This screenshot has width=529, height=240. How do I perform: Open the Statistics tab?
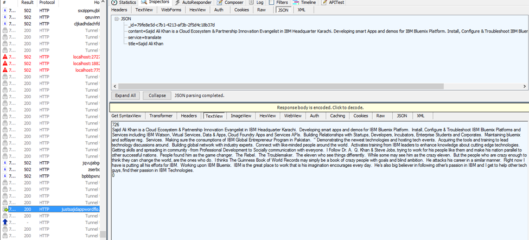tap(124, 2)
